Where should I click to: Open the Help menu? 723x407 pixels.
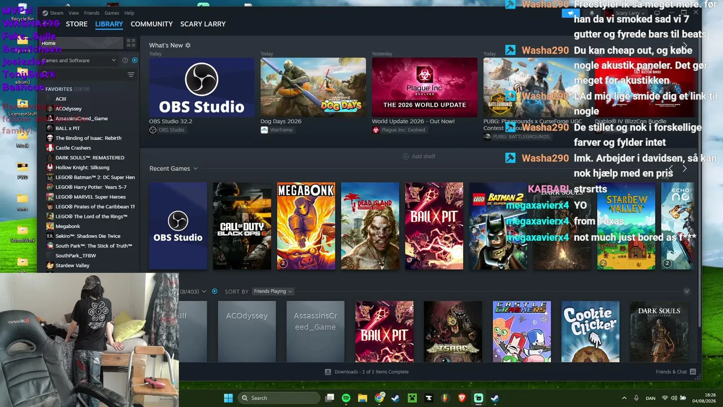(x=129, y=13)
